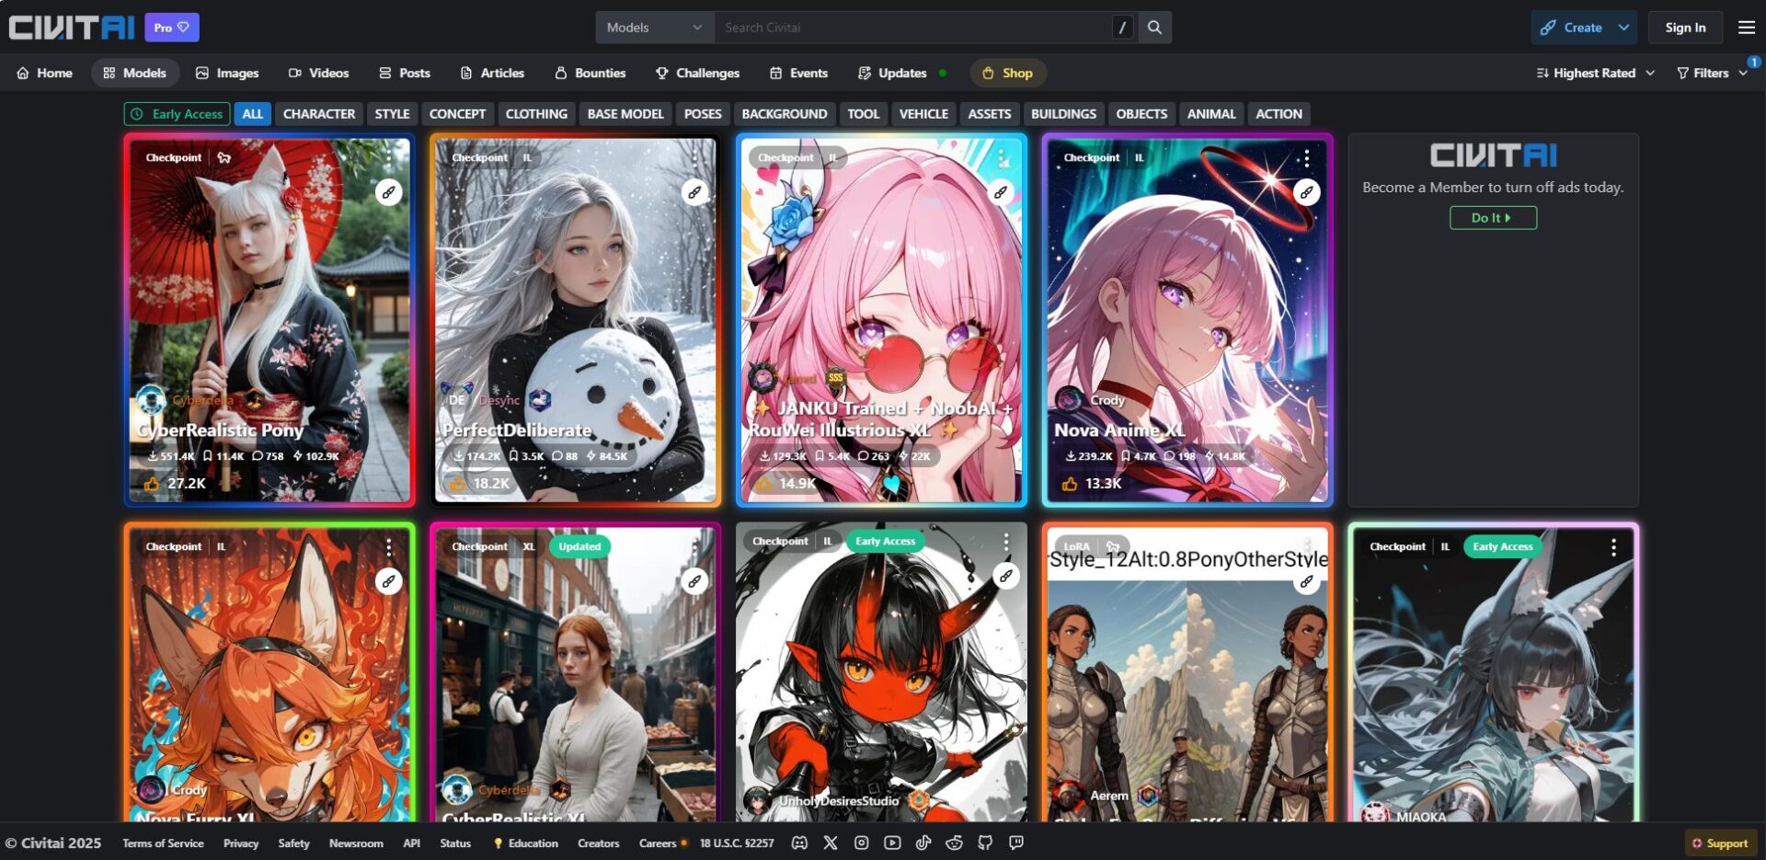Screen dimensions: 1766x860
Task: Go to the Bounties tab
Action: click(590, 73)
